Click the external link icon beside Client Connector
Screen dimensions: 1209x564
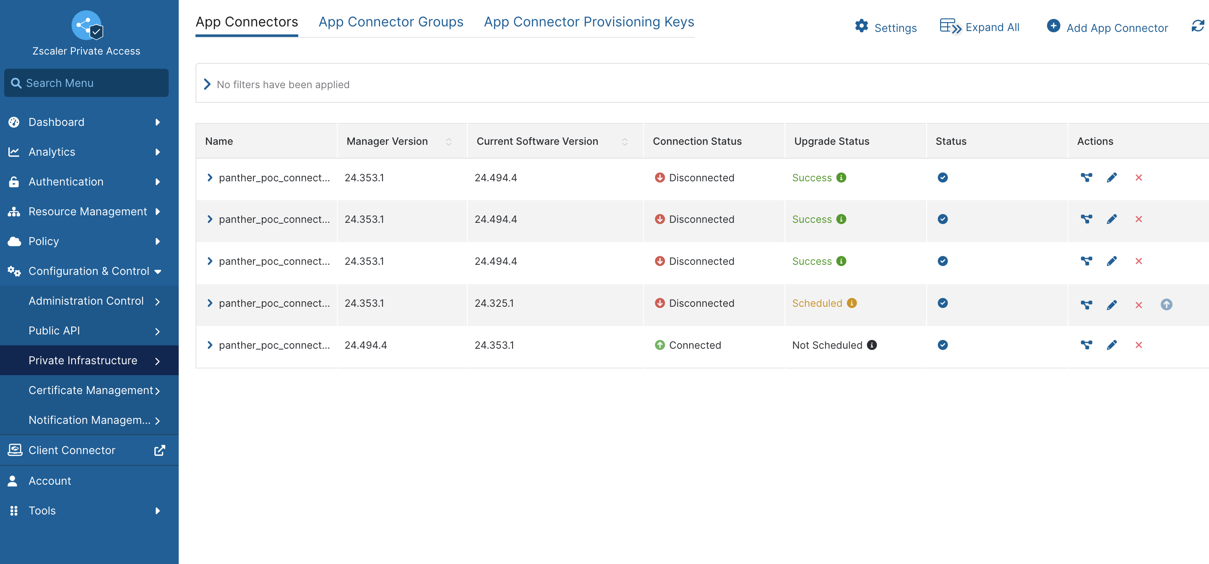point(159,450)
